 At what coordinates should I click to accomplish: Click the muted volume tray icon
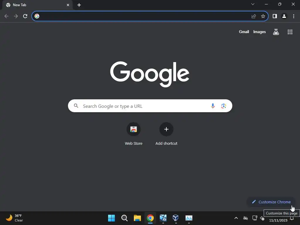pyautogui.click(x=262, y=218)
